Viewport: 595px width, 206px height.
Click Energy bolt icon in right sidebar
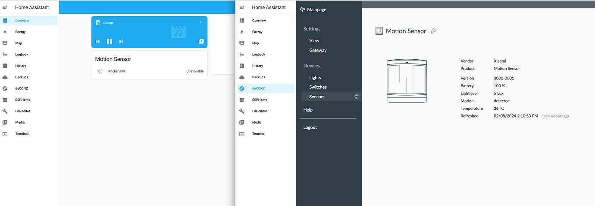coord(242,32)
